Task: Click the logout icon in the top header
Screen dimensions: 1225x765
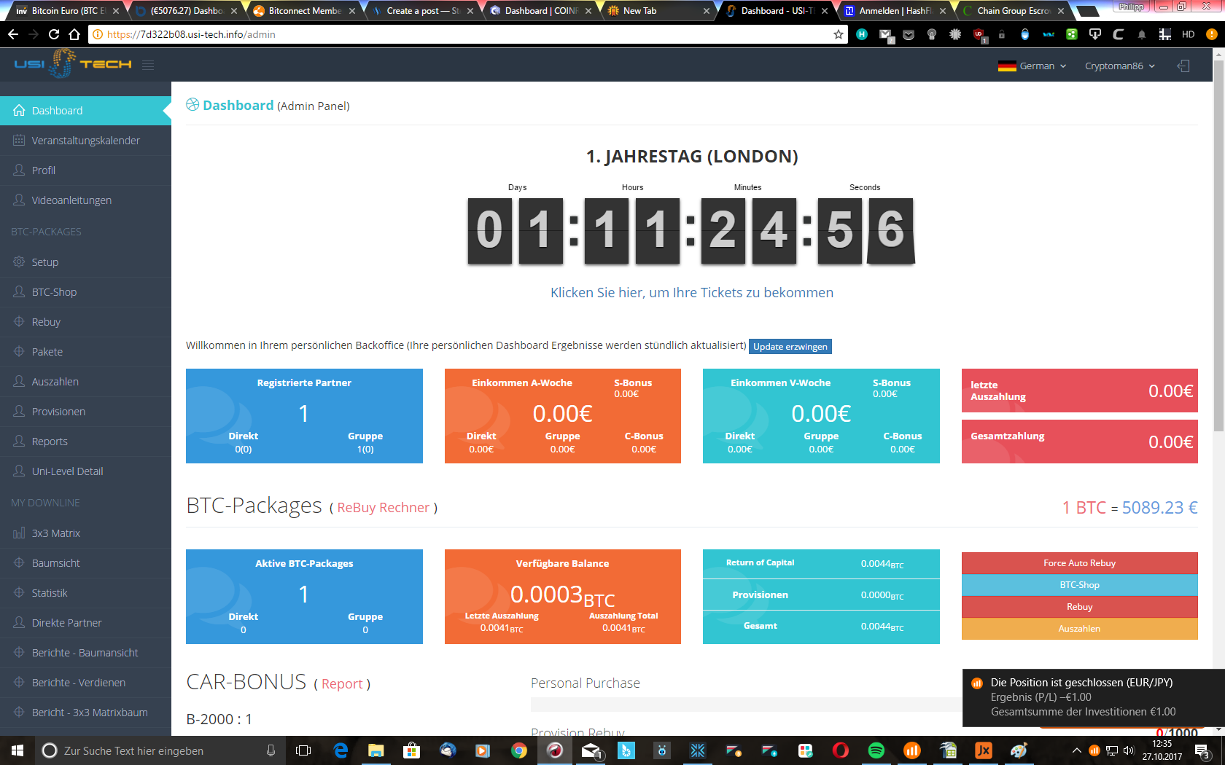Action: (1183, 66)
